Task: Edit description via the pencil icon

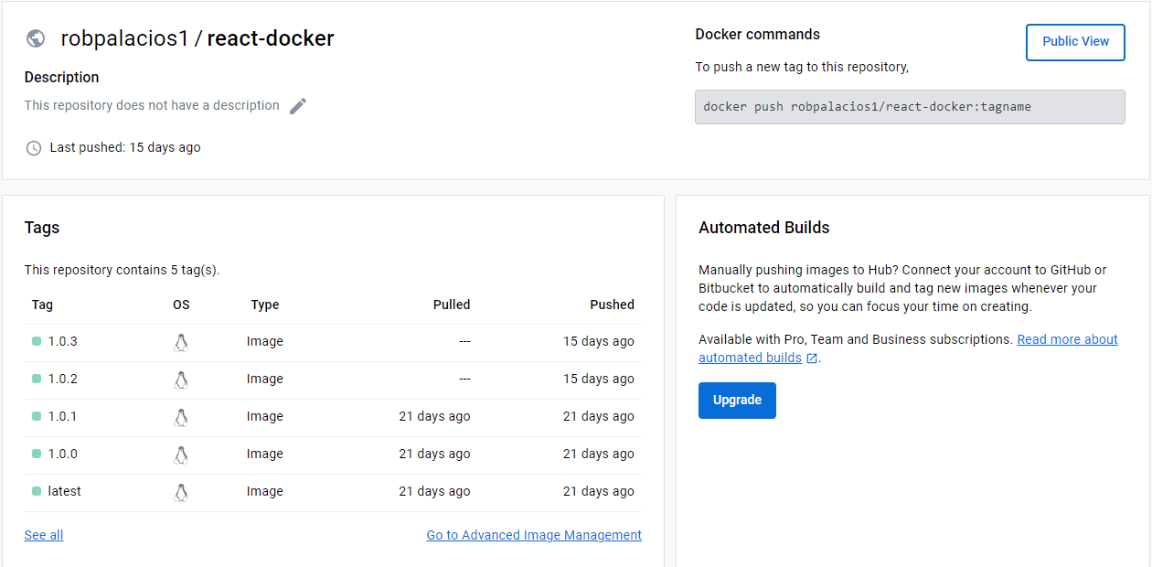Action: click(298, 106)
